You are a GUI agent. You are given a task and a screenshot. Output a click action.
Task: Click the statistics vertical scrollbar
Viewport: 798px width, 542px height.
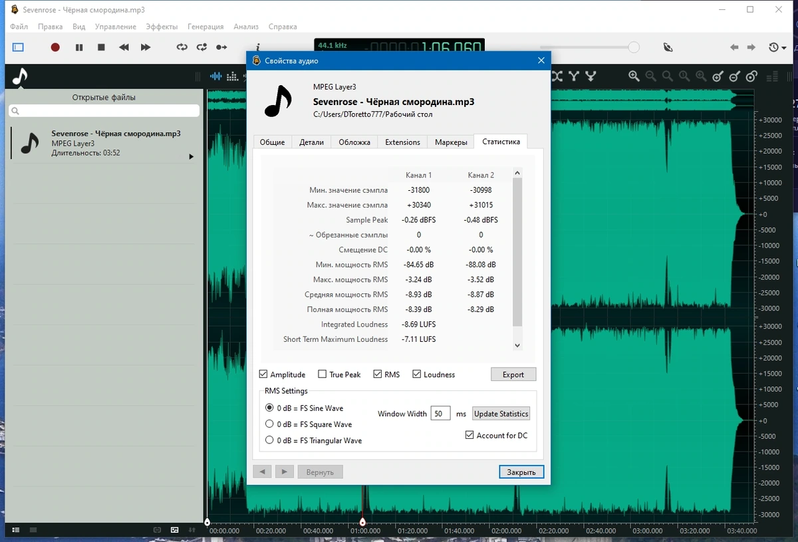tap(517, 251)
